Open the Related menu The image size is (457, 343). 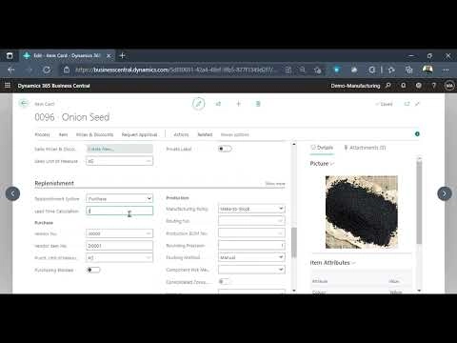pyautogui.click(x=205, y=134)
